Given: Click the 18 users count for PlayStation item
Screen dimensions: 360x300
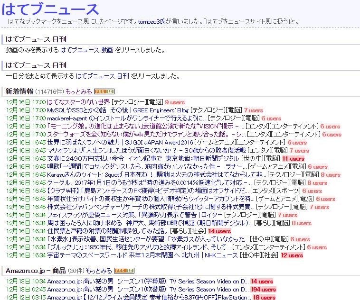Looking at the screenshot, I should point(264,298).
